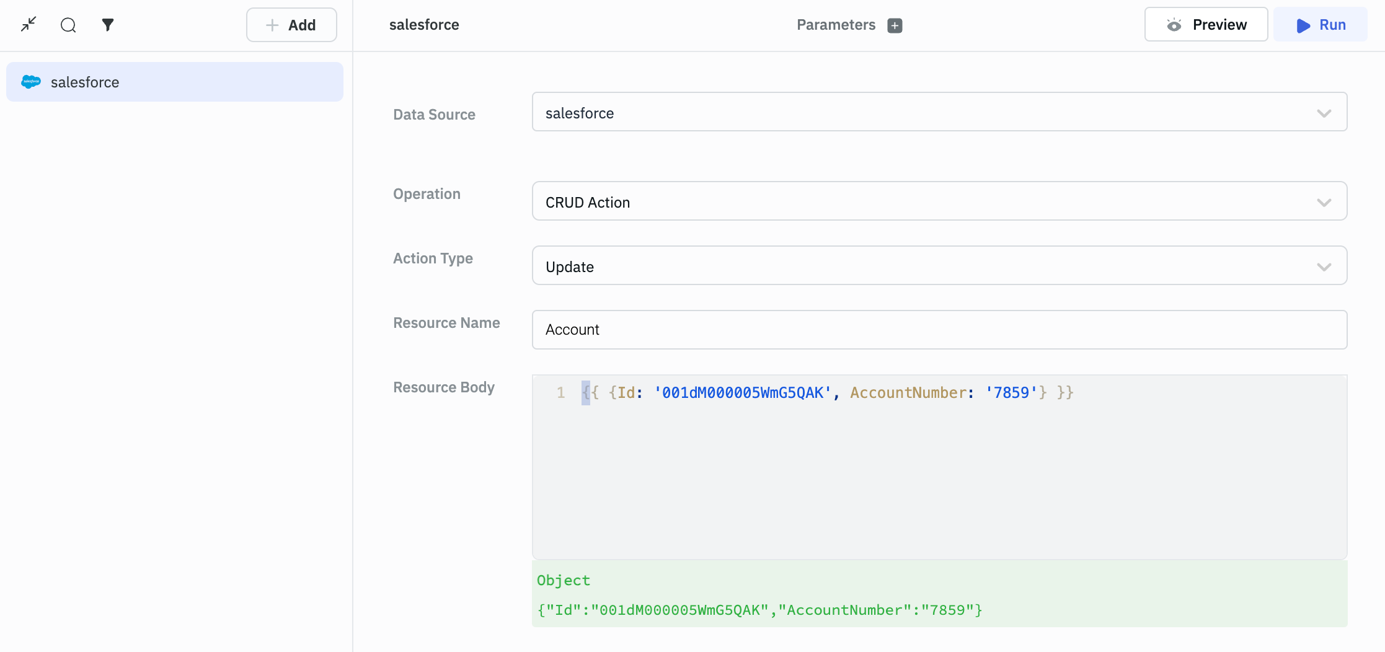
Task: Click the Add query button
Action: 291,25
